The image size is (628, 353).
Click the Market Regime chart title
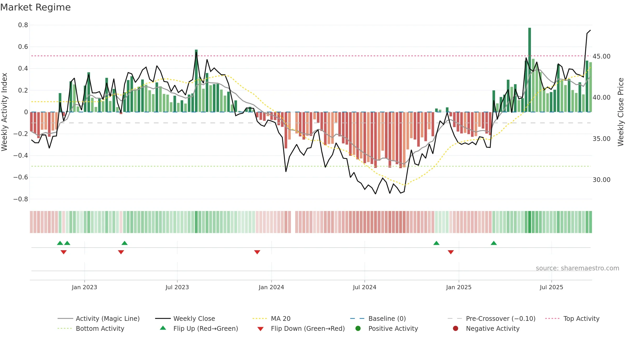[35, 7]
